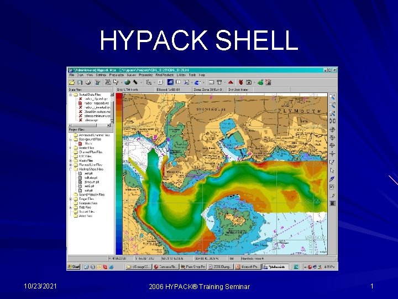Expand the Border Files folder node
Screen dimensions: 398x299
pos(71,148)
